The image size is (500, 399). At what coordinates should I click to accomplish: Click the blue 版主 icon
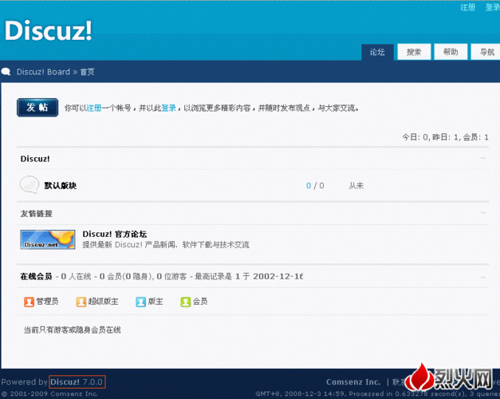(x=140, y=302)
